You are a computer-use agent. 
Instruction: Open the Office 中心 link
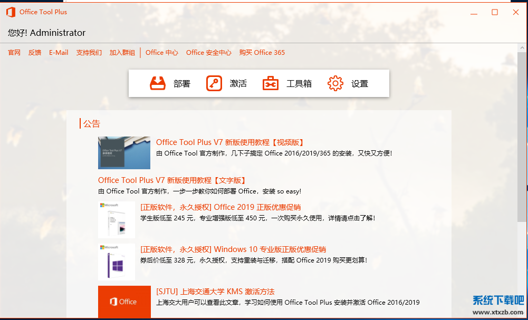click(162, 53)
